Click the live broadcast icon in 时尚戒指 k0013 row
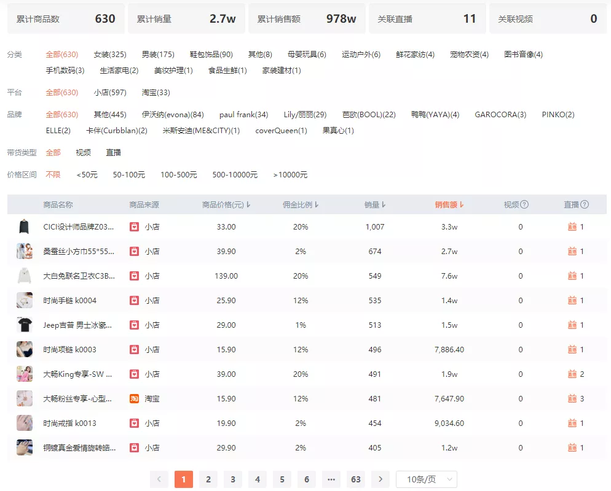The height and width of the screenshot is (491, 611). [x=572, y=423]
